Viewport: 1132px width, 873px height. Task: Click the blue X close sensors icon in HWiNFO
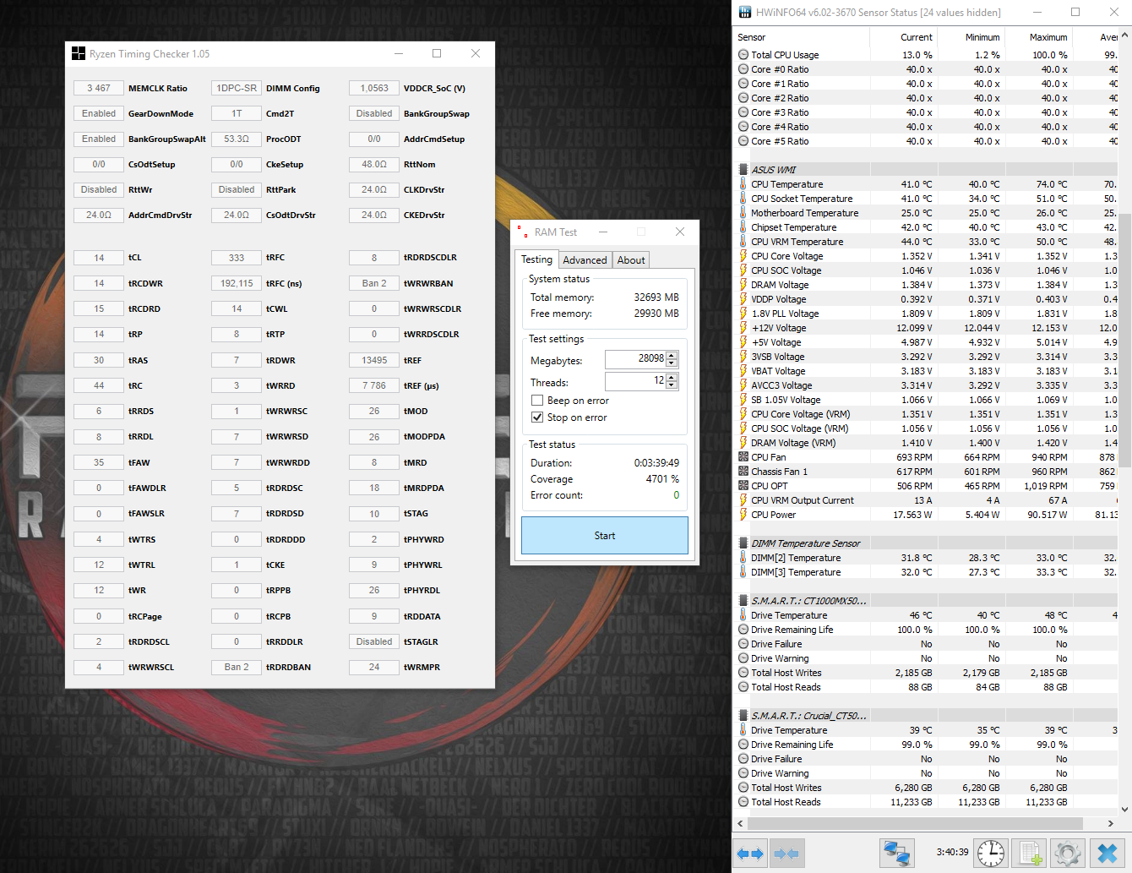point(1107,854)
